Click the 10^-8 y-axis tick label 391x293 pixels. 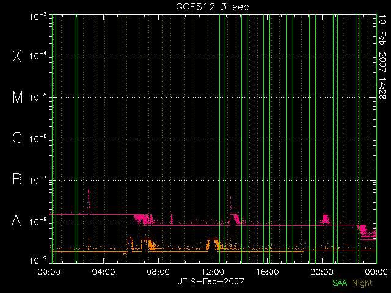38,222
